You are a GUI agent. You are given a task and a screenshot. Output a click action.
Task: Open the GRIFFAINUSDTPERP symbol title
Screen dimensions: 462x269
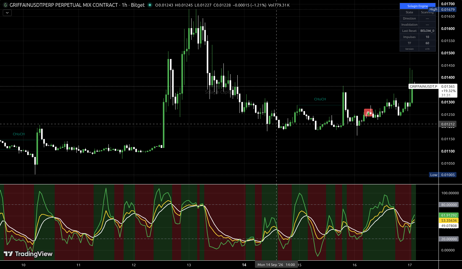click(64, 5)
